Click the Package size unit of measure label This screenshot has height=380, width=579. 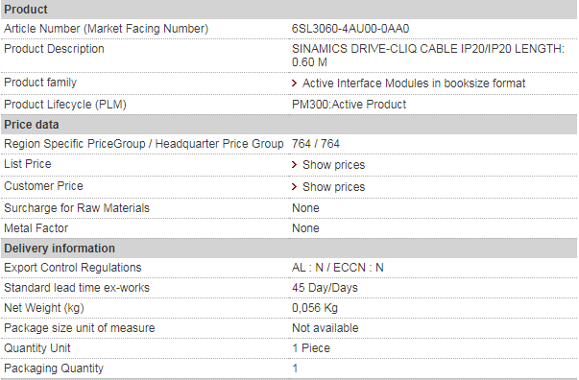pyautogui.click(x=80, y=328)
